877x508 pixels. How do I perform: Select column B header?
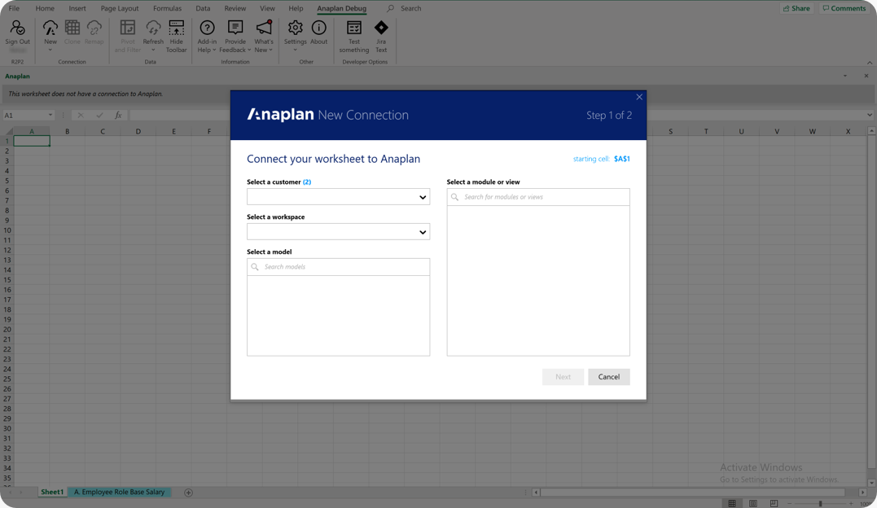(x=67, y=131)
